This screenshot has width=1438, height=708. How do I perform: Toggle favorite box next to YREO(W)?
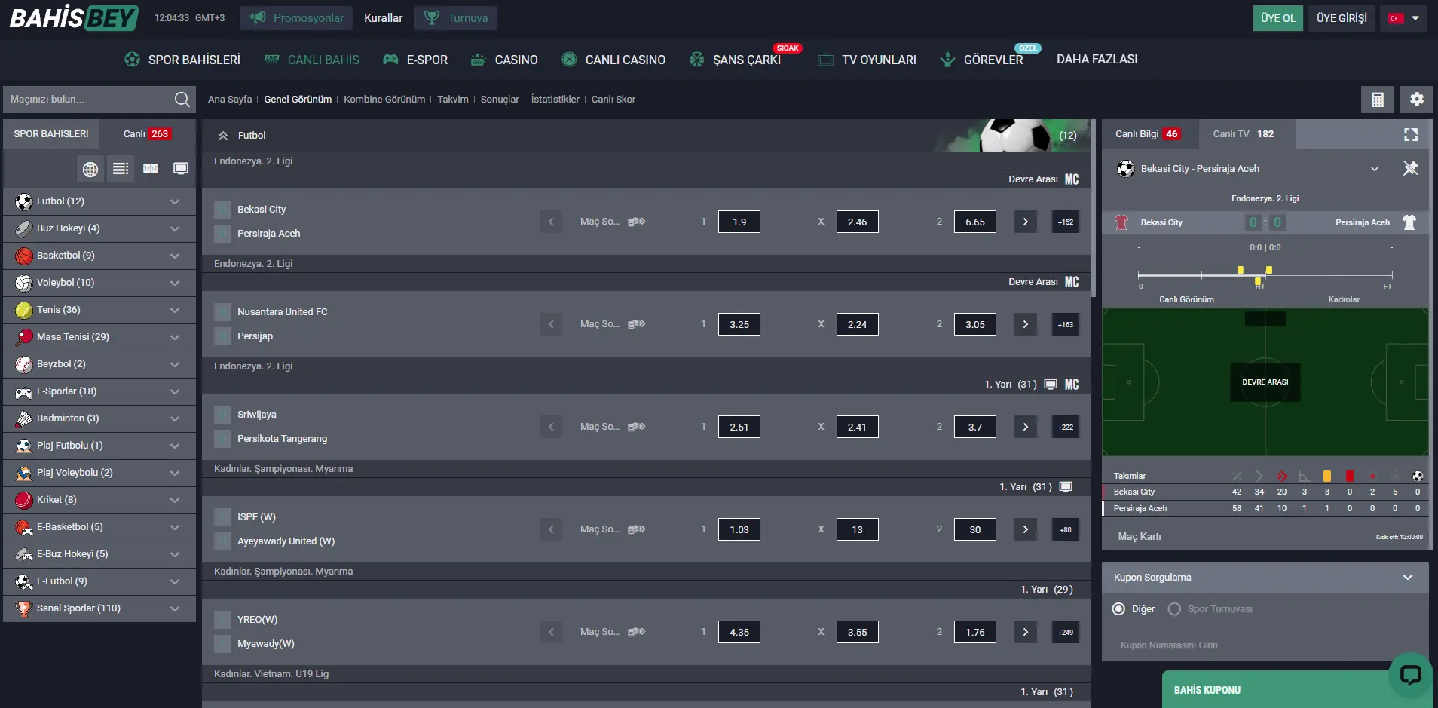222,620
